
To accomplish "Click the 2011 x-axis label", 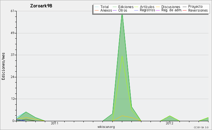I will pyautogui.click(x=55, y=123).
